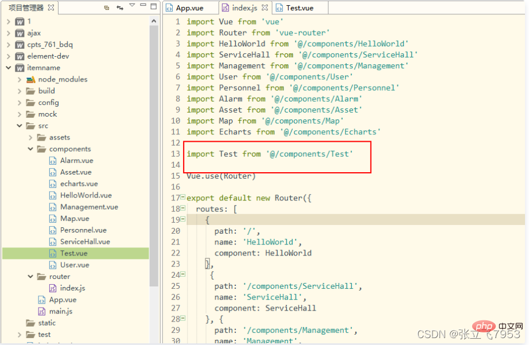Click the collapse all icon in project manager
Screen dimensions: 529x345
point(107,8)
